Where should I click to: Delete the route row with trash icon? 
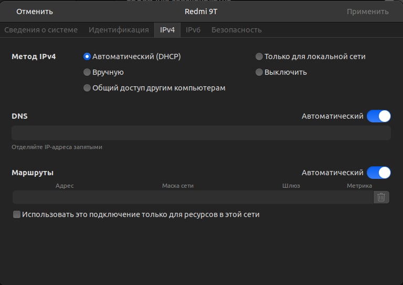(381, 197)
